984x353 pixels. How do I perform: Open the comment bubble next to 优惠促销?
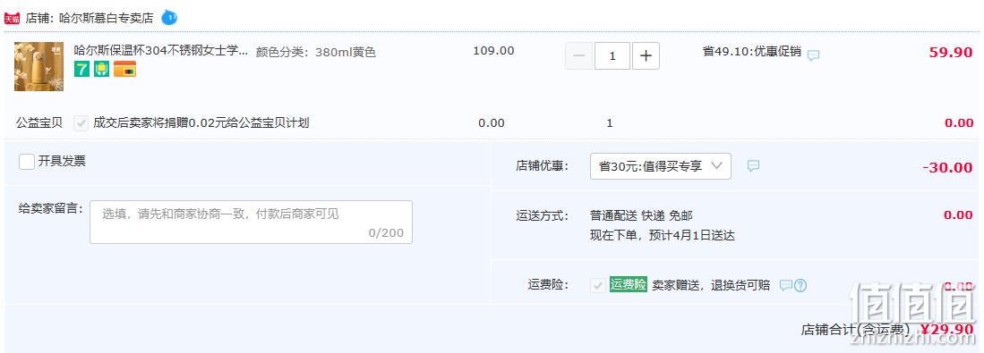[x=813, y=55]
